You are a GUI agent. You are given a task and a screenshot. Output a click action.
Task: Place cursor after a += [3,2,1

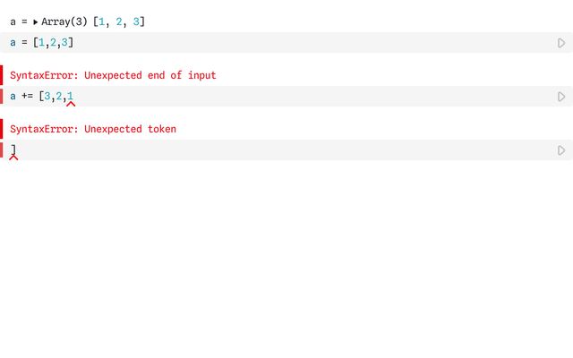click(x=73, y=97)
